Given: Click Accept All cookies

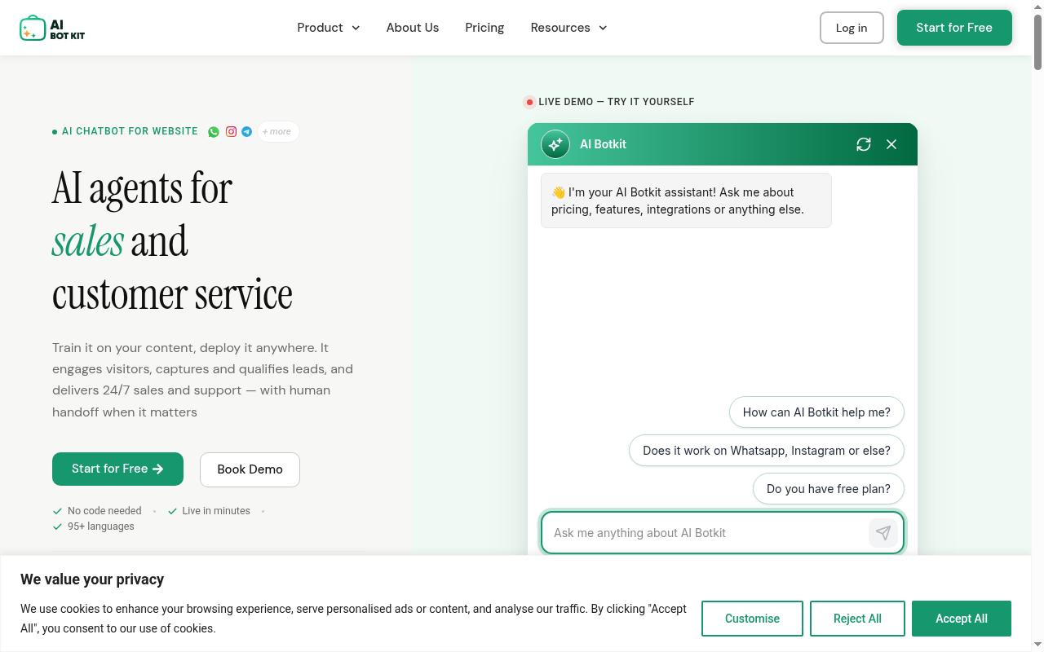Looking at the screenshot, I should [962, 619].
